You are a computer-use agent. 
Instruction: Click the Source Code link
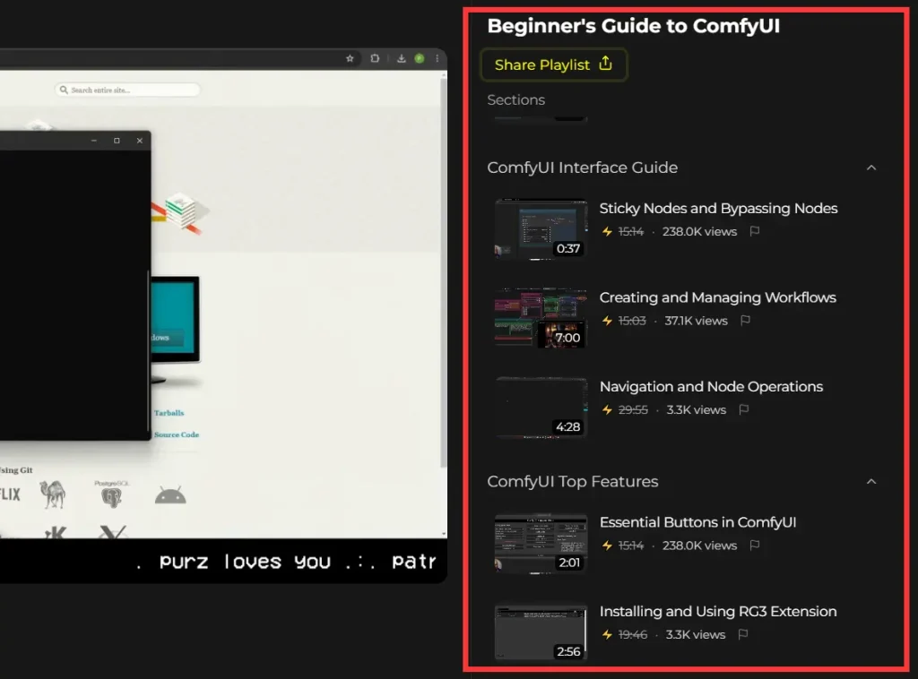(177, 434)
